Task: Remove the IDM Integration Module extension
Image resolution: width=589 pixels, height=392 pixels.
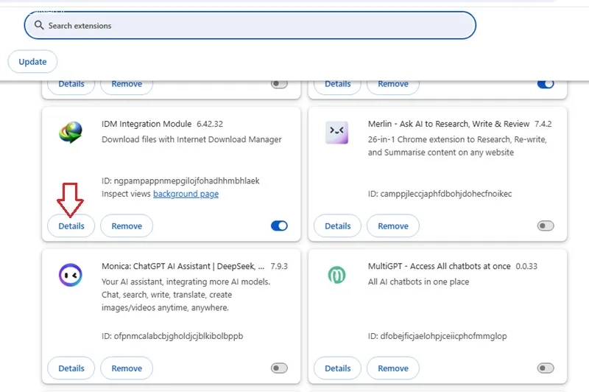Action: pos(127,226)
